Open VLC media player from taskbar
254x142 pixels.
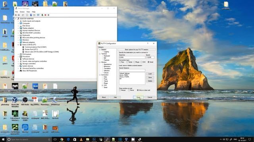pyautogui.click(x=81, y=139)
